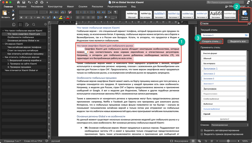Click the Home icon in title bar

(x=18, y=2)
